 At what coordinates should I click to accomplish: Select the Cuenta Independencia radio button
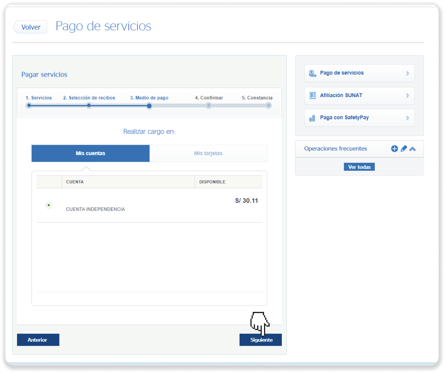tap(49, 205)
